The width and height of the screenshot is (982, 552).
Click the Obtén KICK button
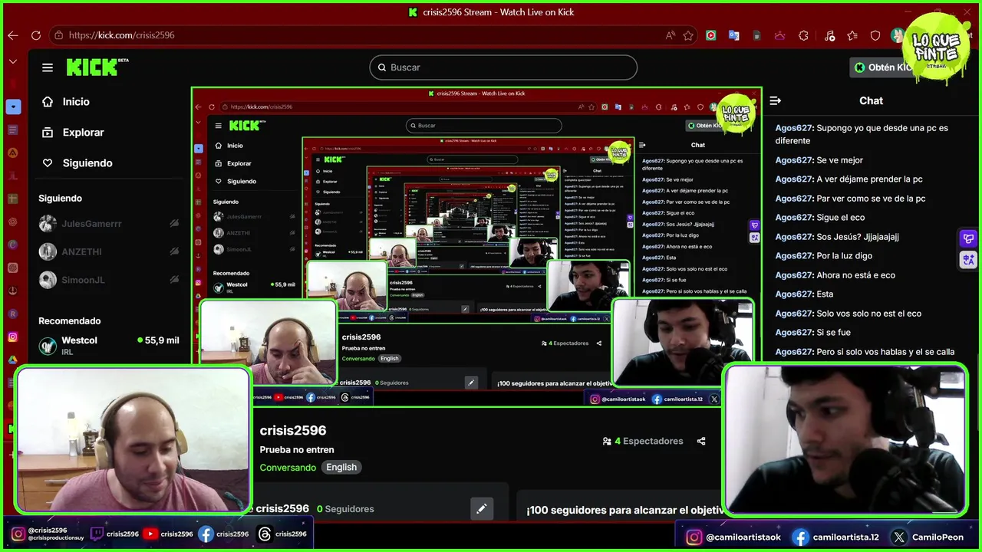point(882,67)
